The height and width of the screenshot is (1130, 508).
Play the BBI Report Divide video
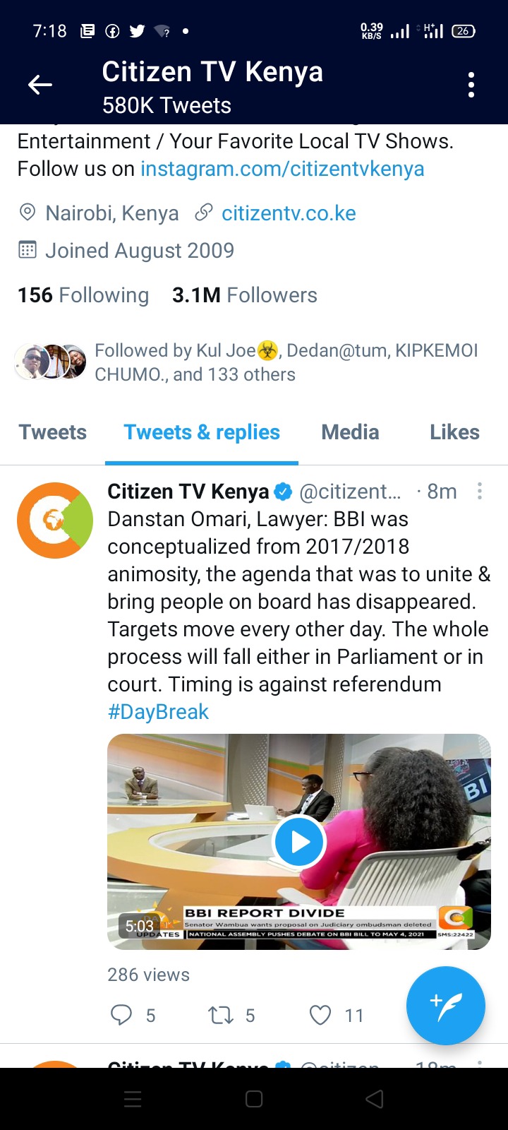coord(299,841)
